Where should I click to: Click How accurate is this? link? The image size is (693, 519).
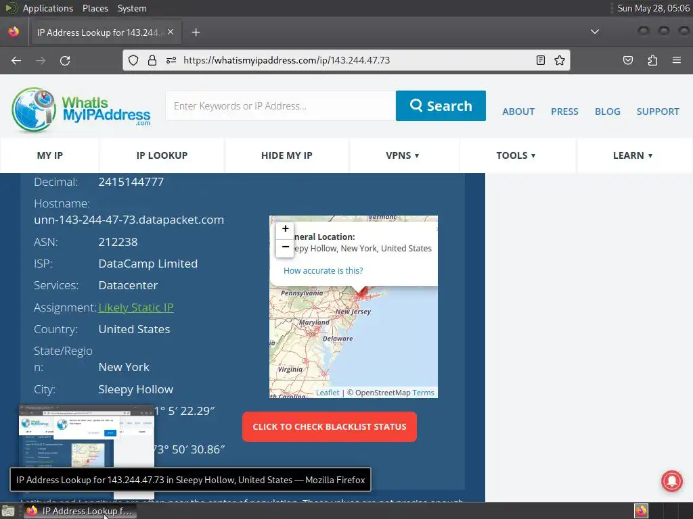point(323,270)
